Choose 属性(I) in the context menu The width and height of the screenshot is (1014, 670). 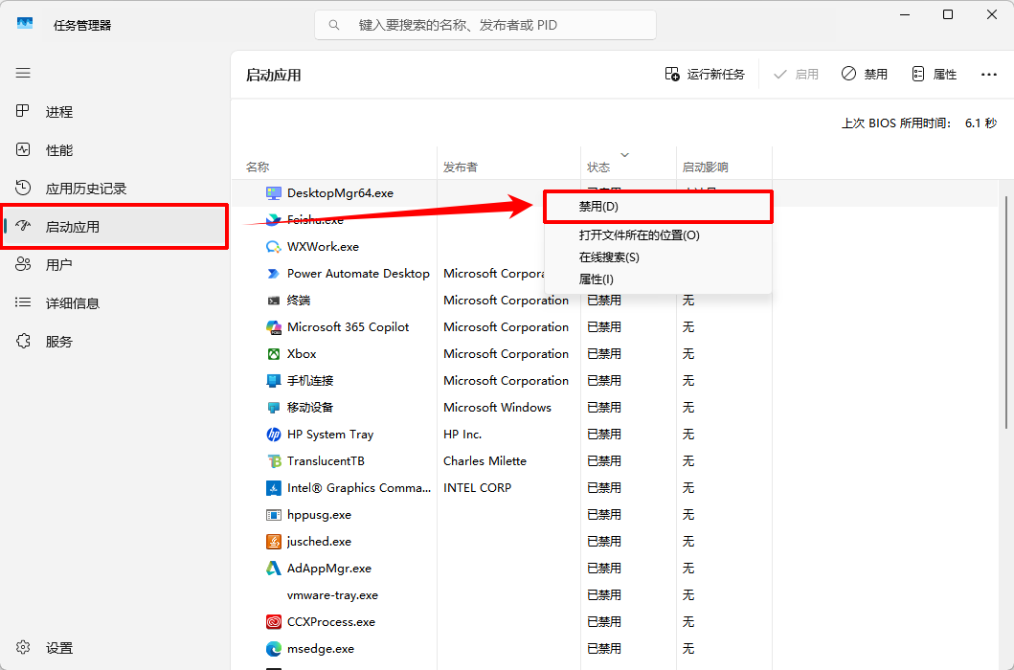click(x=658, y=279)
